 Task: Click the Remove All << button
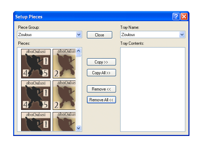[101, 100]
